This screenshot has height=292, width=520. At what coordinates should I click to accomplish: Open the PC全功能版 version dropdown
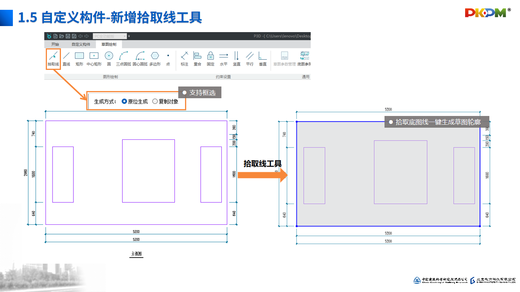pos(110,36)
